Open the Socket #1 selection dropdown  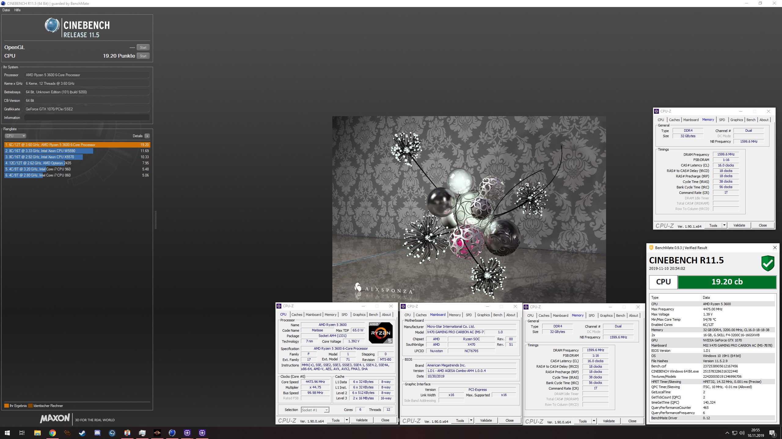point(315,410)
